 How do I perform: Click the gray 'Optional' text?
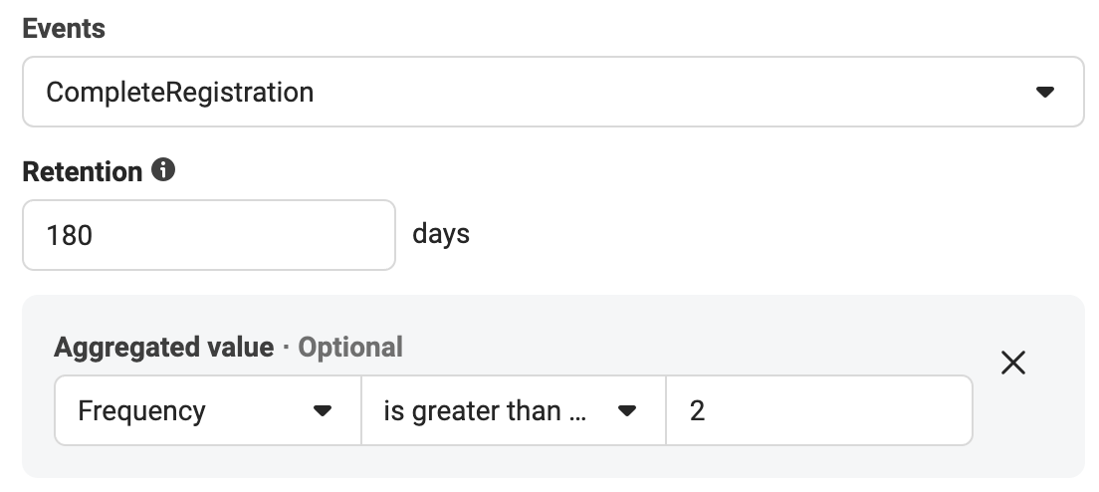[x=350, y=347]
